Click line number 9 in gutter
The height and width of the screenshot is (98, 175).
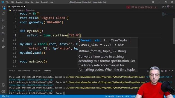tap(15, 35)
